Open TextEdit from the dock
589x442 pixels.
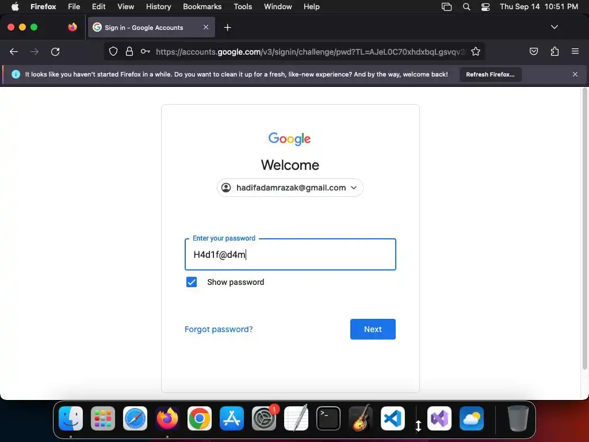coord(296,418)
